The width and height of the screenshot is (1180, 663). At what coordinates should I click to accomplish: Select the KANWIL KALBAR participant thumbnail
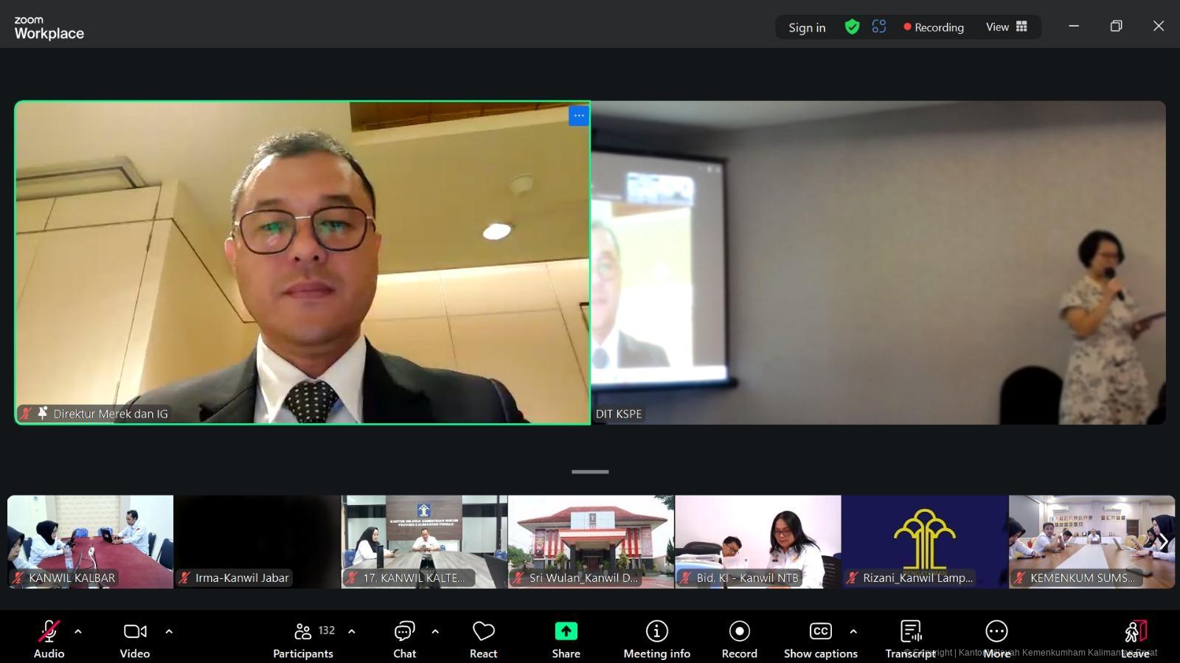click(90, 541)
